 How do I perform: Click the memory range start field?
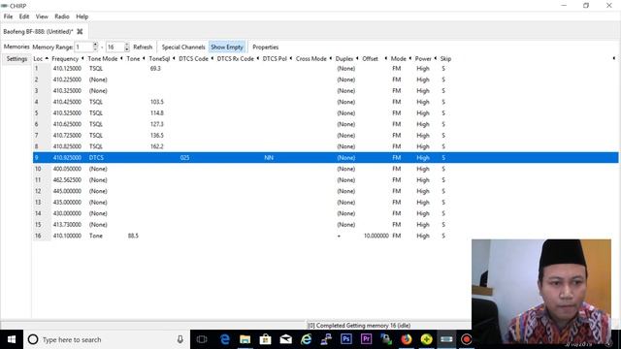tap(83, 48)
